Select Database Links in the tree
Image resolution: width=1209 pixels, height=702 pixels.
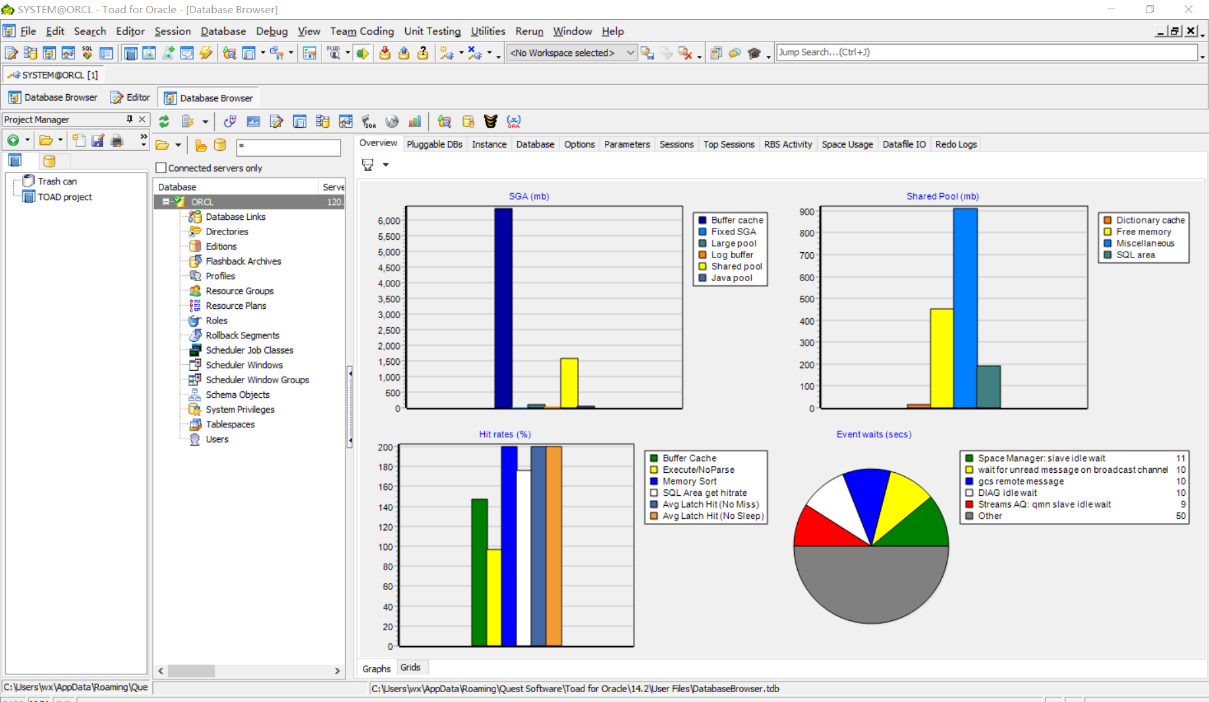(x=235, y=217)
